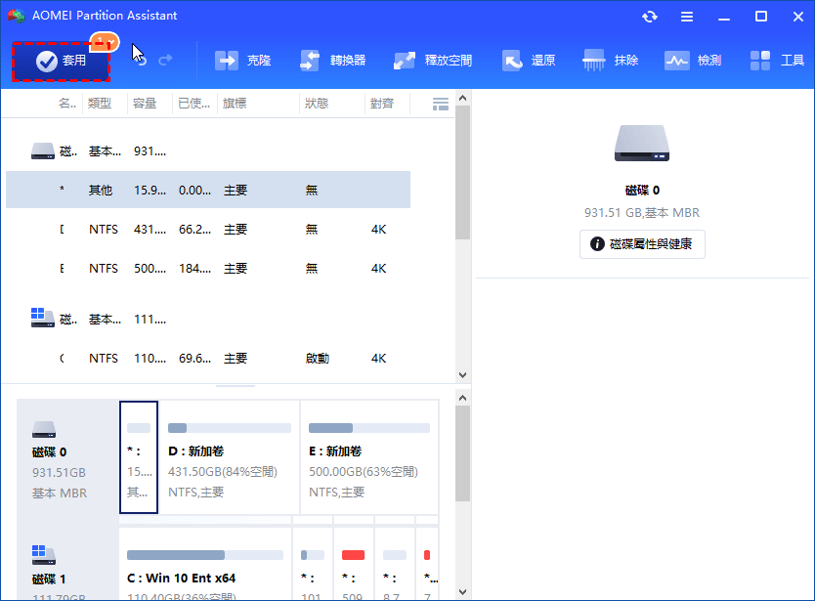Select the D: NTFS partition row
The width and height of the screenshot is (815, 601).
coord(207,230)
